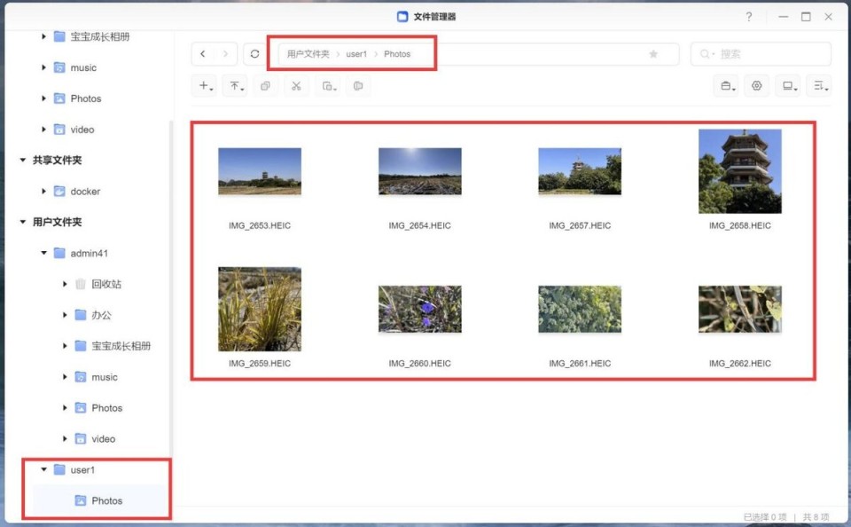Click user1 in the breadcrumb path
Image resolution: width=851 pixels, height=527 pixels.
click(356, 54)
